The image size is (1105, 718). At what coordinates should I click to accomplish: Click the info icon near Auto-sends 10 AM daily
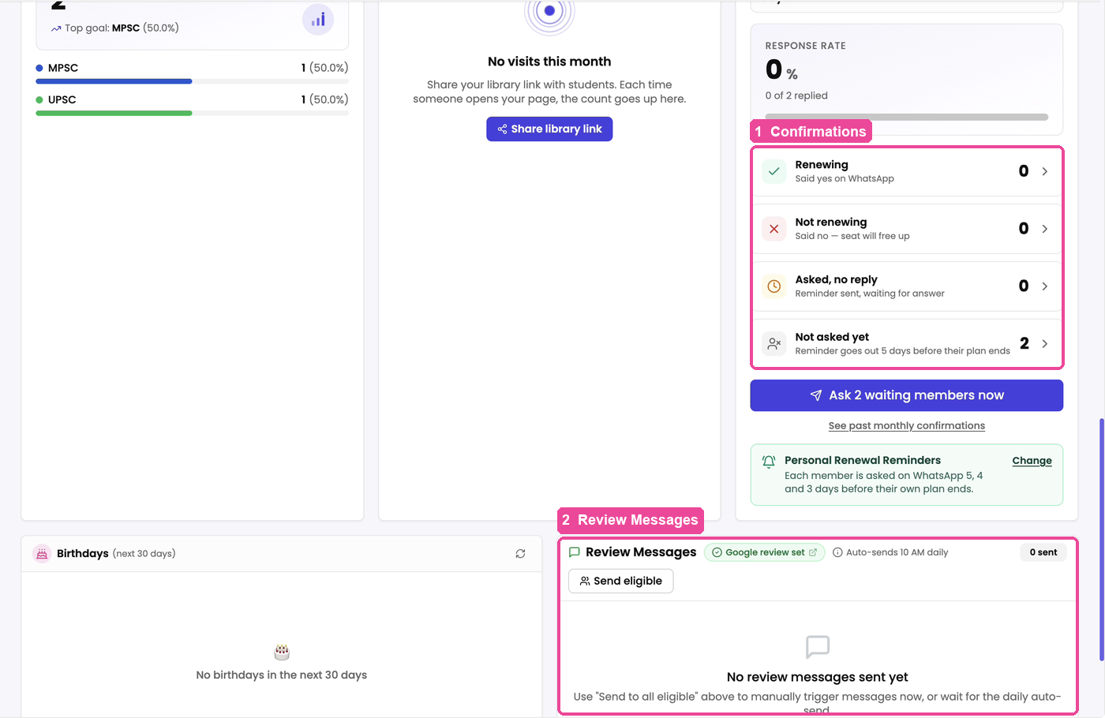tap(837, 552)
